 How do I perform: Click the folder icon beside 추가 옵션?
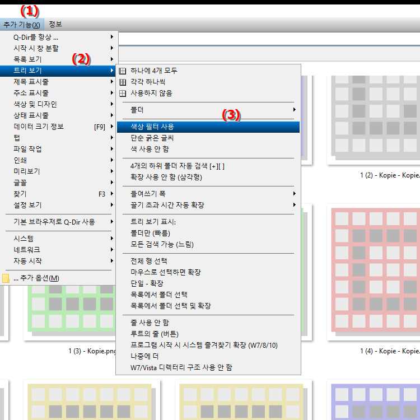click(6, 278)
